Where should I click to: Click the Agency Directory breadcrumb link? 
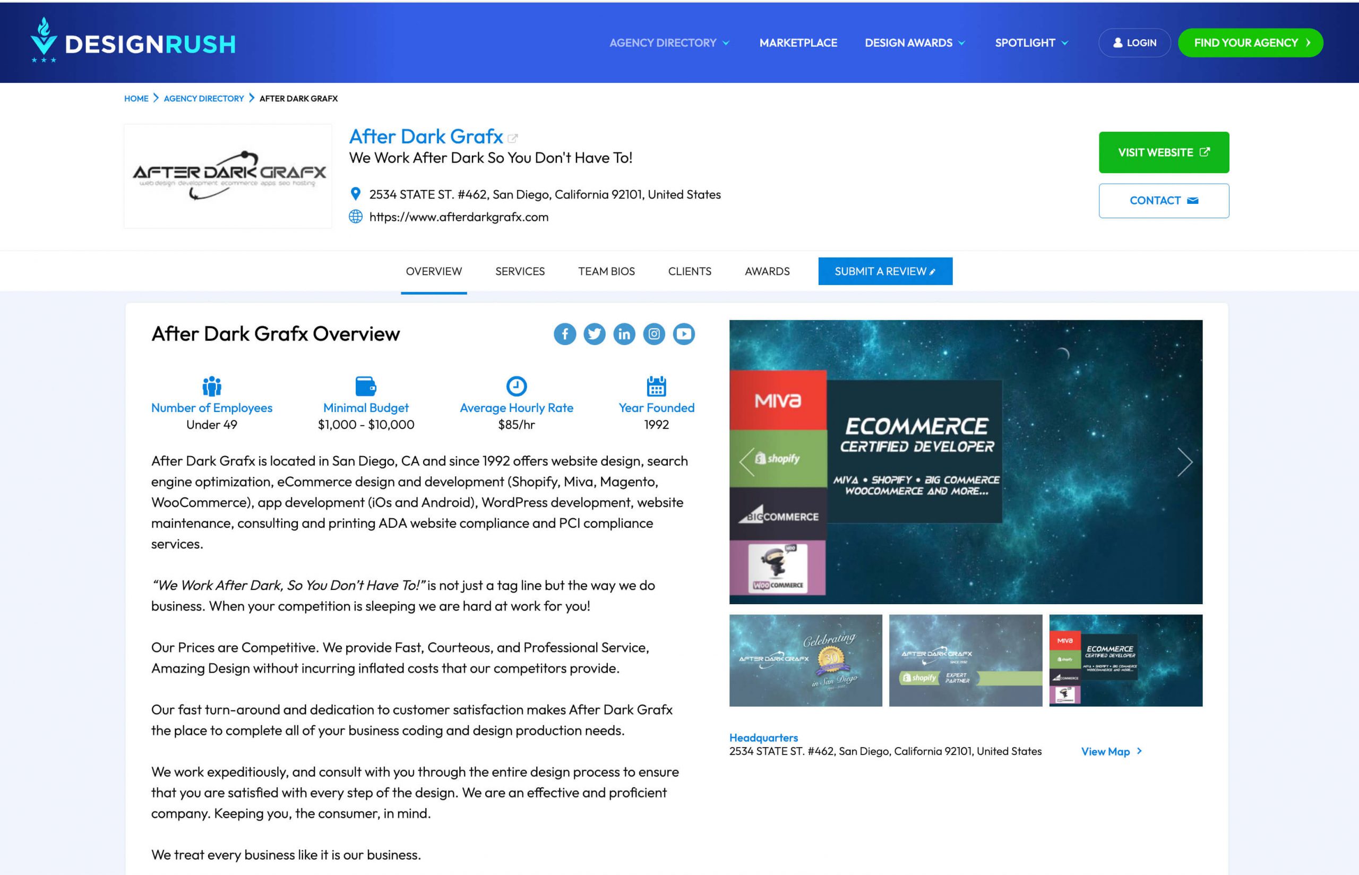pyautogui.click(x=203, y=99)
